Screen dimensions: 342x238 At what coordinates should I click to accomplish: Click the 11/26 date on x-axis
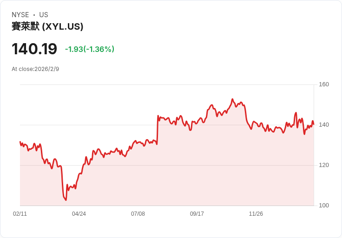point(256,214)
